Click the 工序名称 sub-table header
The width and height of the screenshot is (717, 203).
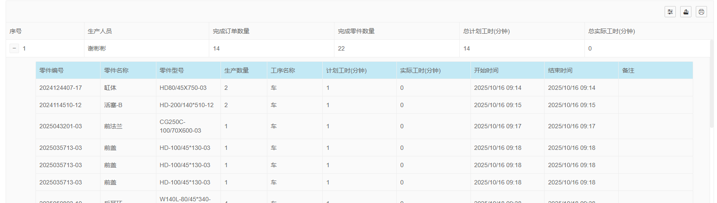[283, 70]
